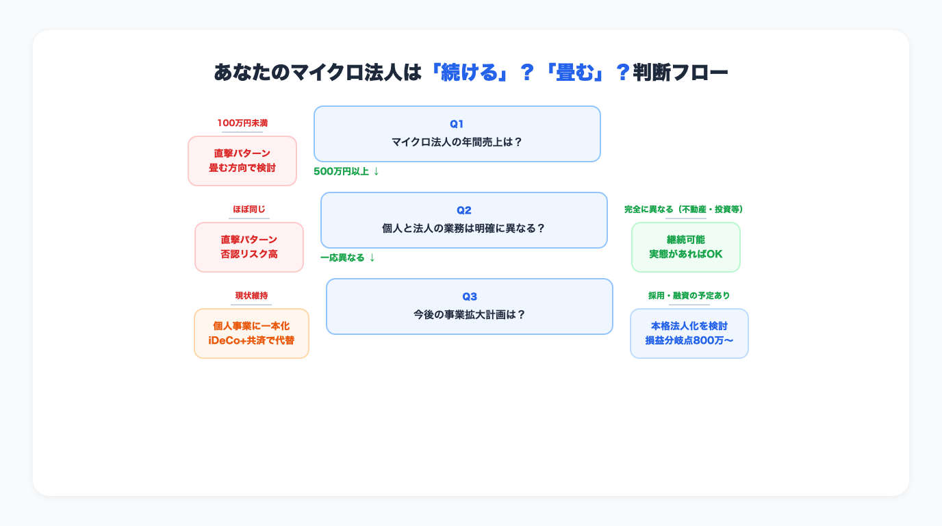
Task: Click the 直撃パターン 畳む方向で検討 result box
Action: tap(242, 160)
